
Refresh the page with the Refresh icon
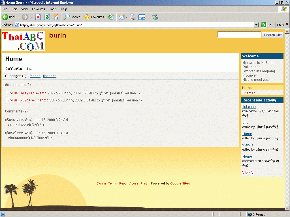pos(47,17)
